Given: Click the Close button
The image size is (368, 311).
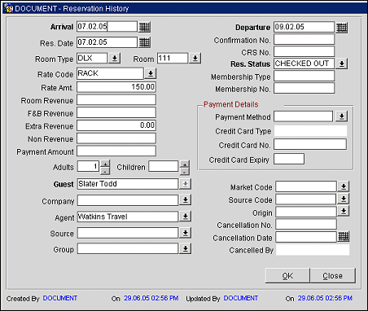Looking at the screenshot, I should (x=333, y=276).
